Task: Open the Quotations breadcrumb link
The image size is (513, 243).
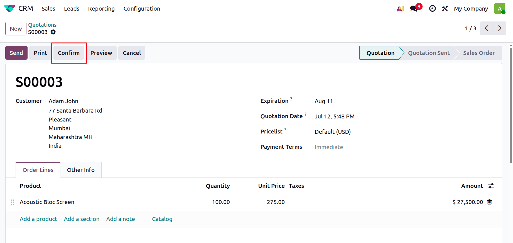Action: coord(42,25)
